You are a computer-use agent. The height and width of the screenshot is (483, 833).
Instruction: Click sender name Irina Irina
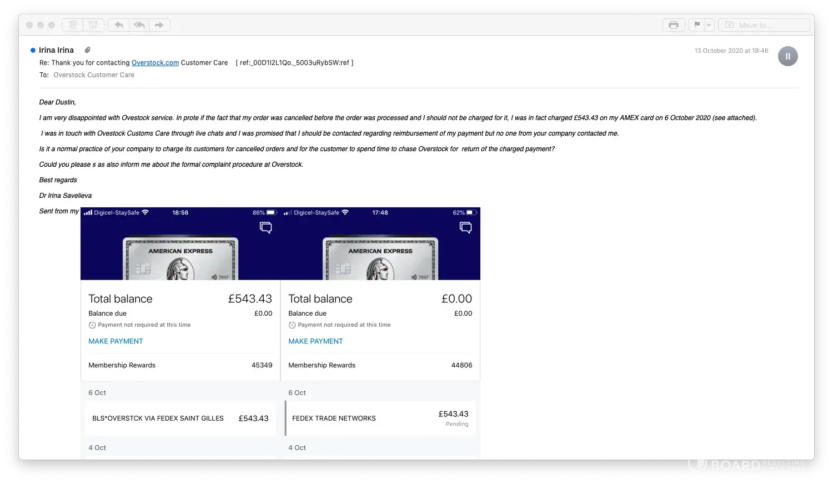(56, 50)
